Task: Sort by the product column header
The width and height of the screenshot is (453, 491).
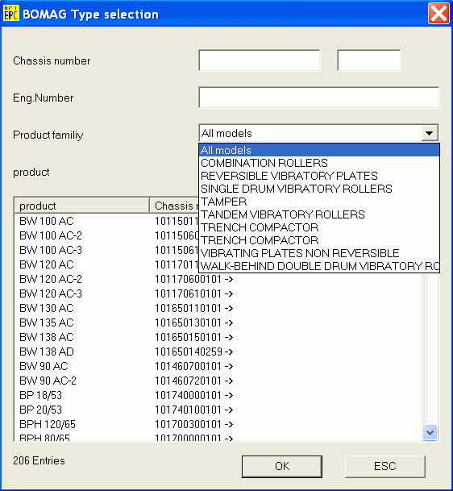Action: click(x=81, y=206)
